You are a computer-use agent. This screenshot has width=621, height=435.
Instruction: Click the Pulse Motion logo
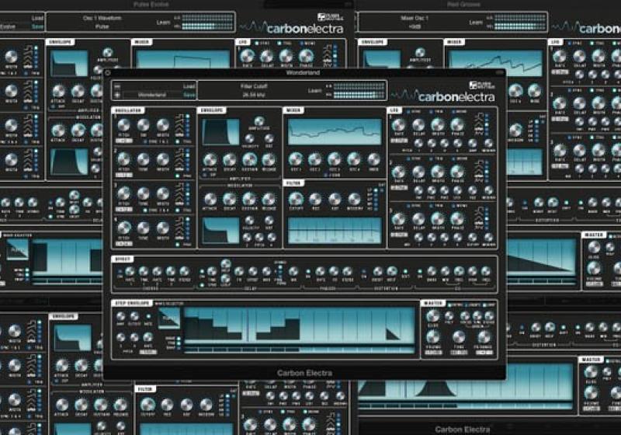click(x=480, y=85)
